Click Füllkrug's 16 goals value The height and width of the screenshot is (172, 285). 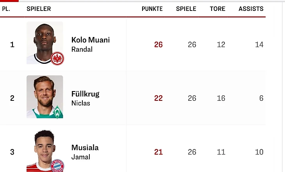(x=221, y=98)
